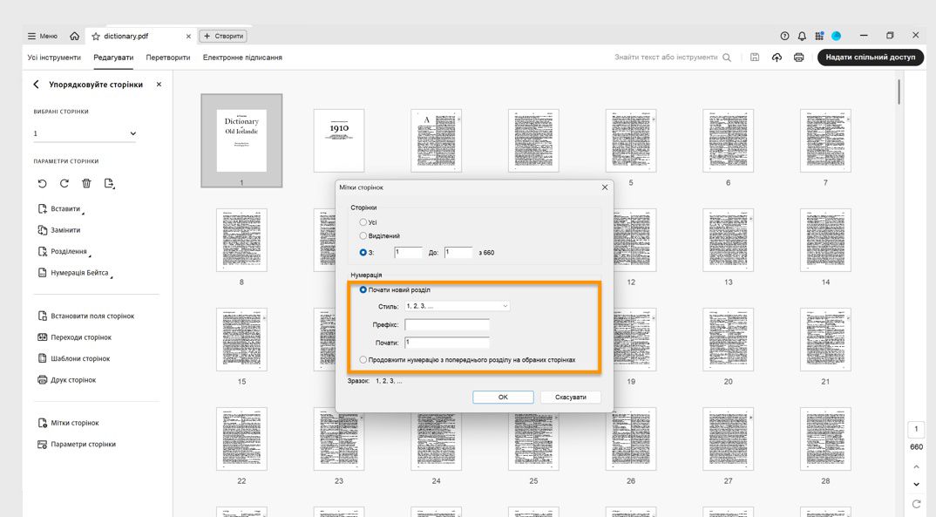Screen dimensions: 936x517
Task: Switch to the Редагувати tab
Action: [113, 58]
